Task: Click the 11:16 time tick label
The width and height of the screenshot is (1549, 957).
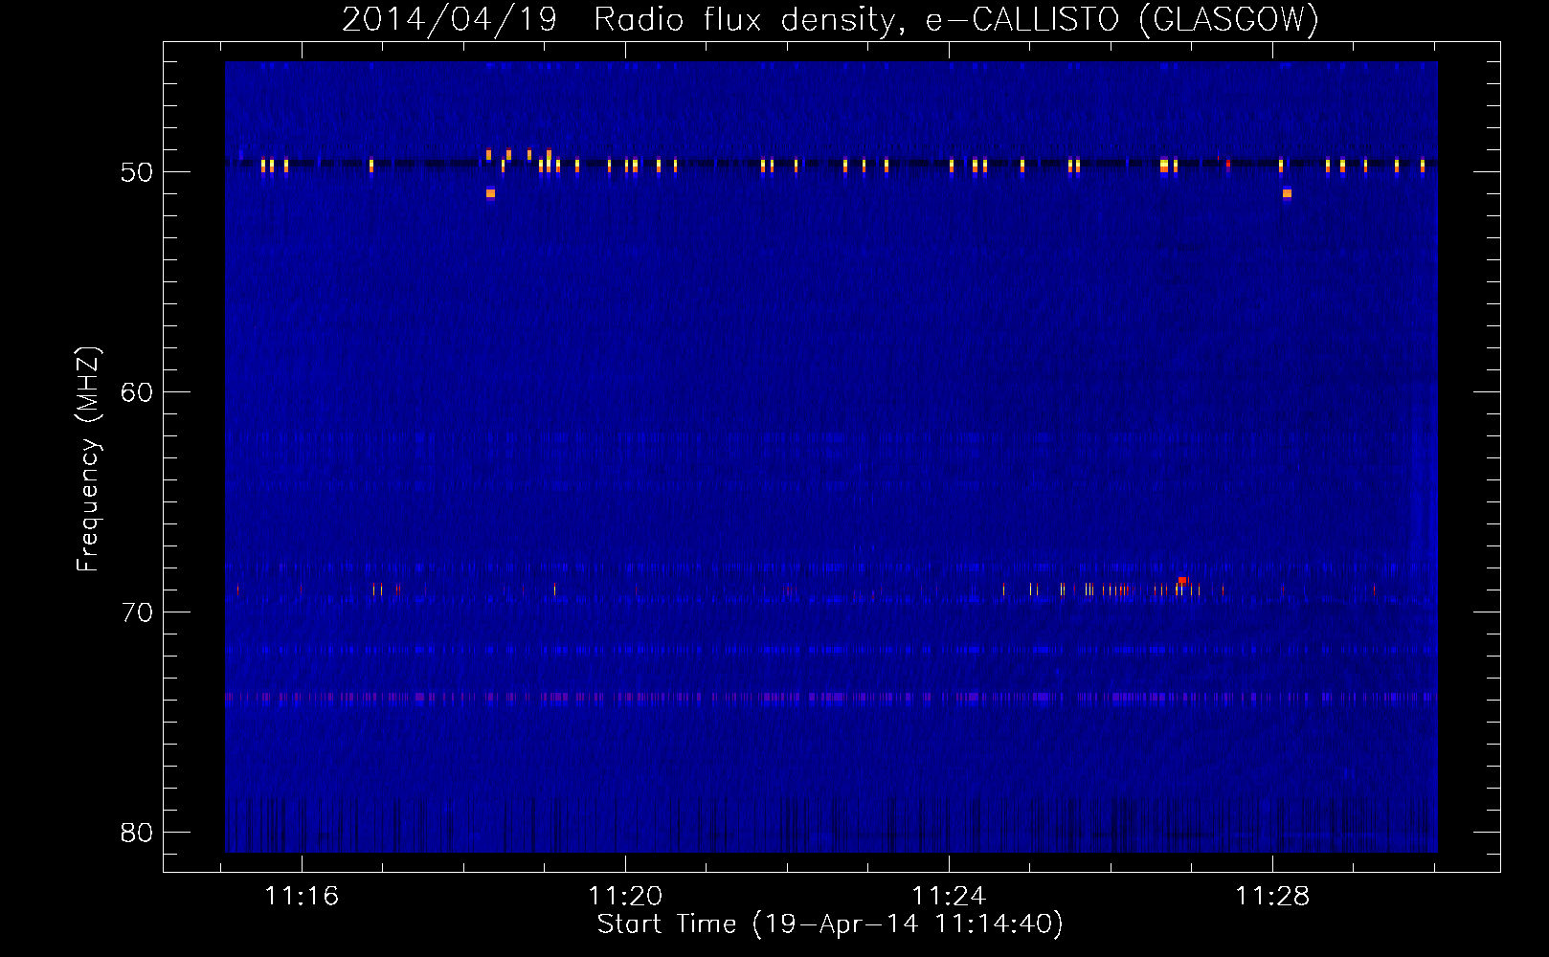Action: (x=302, y=897)
